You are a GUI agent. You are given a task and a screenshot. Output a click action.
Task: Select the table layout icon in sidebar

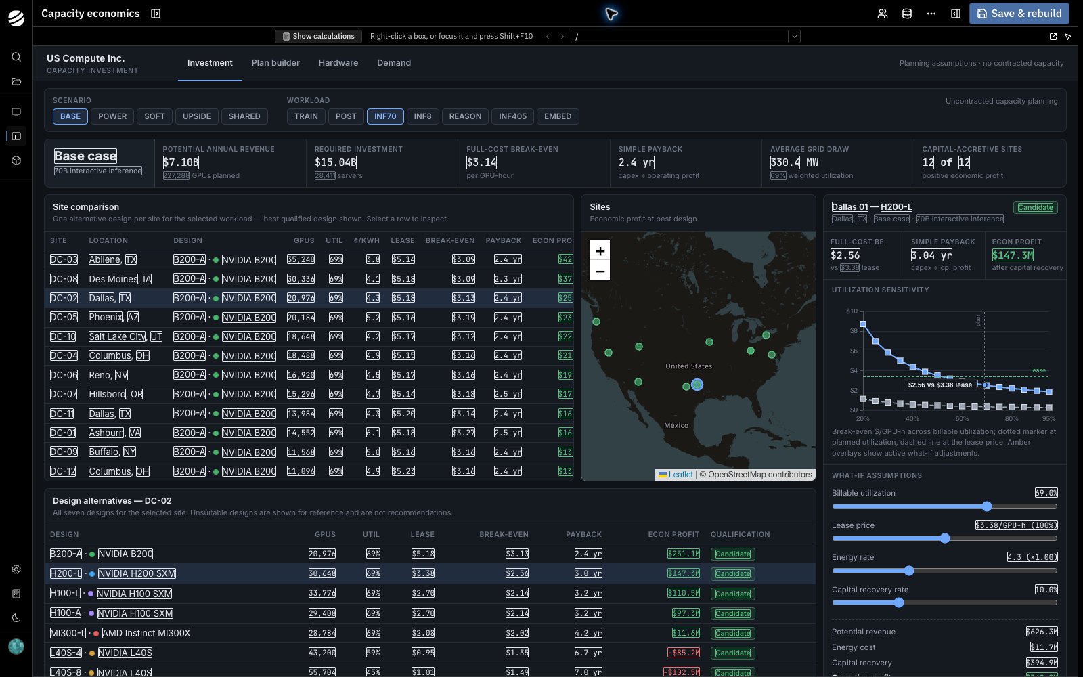16,136
